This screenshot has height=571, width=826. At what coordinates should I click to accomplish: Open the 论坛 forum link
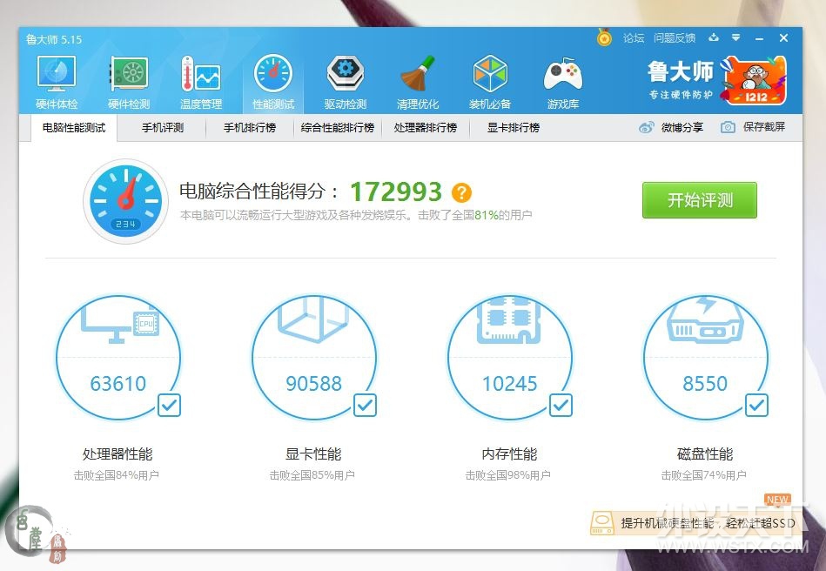(x=633, y=38)
